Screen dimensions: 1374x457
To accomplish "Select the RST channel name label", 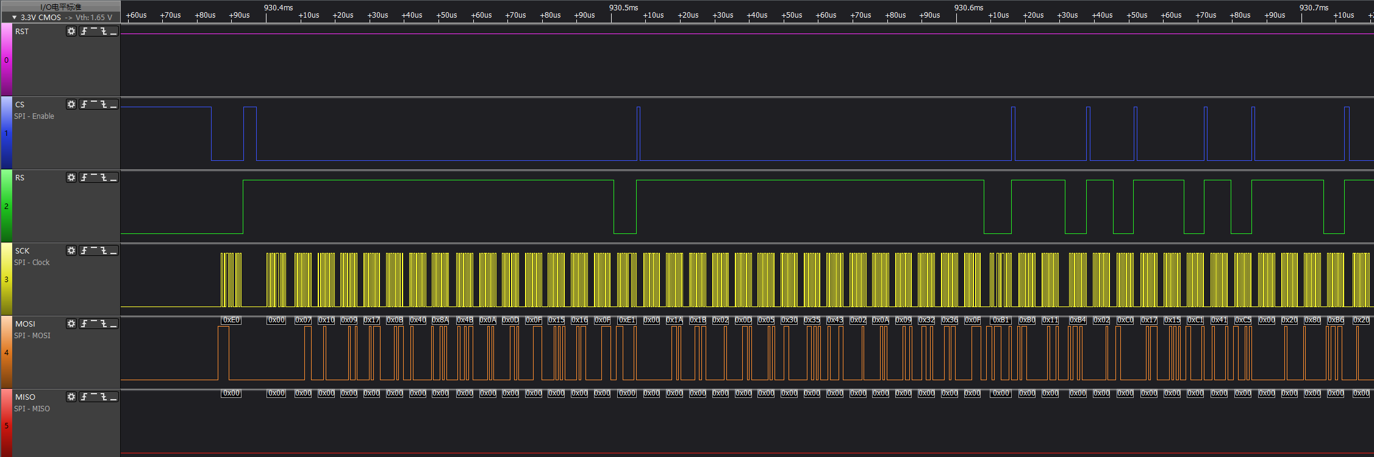I will point(22,32).
